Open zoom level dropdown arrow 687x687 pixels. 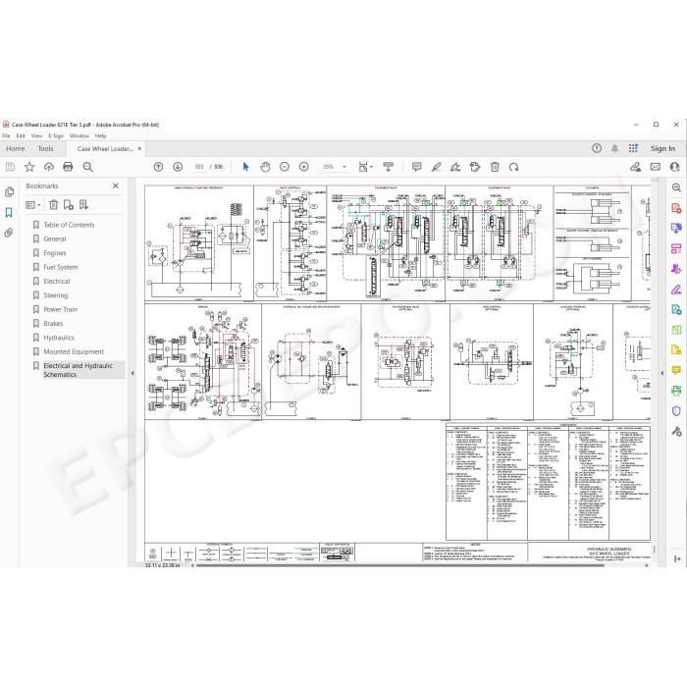[343, 167]
